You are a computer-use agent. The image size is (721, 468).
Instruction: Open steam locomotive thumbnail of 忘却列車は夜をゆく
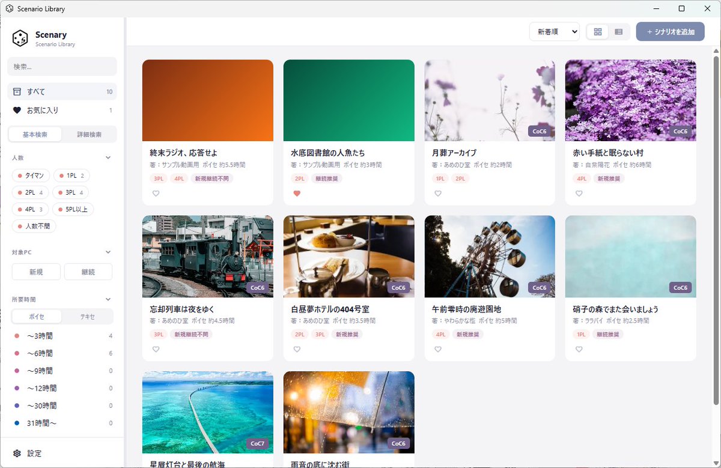[x=208, y=257]
